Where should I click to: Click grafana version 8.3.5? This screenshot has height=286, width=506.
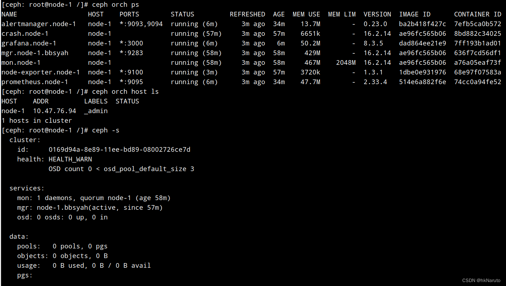(373, 43)
